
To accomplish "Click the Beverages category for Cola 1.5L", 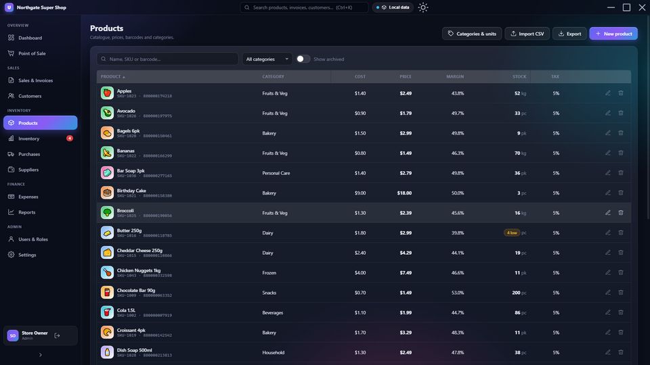I will pyautogui.click(x=272, y=312).
